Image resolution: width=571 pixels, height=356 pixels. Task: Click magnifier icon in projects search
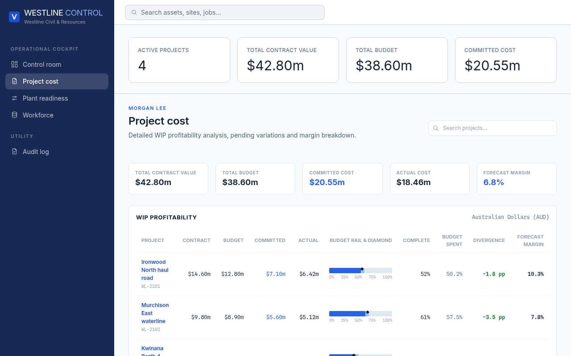click(436, 128)
